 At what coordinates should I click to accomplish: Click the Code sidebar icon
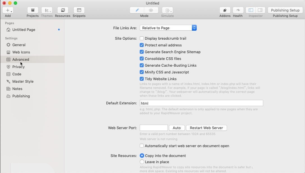(8, 74)
